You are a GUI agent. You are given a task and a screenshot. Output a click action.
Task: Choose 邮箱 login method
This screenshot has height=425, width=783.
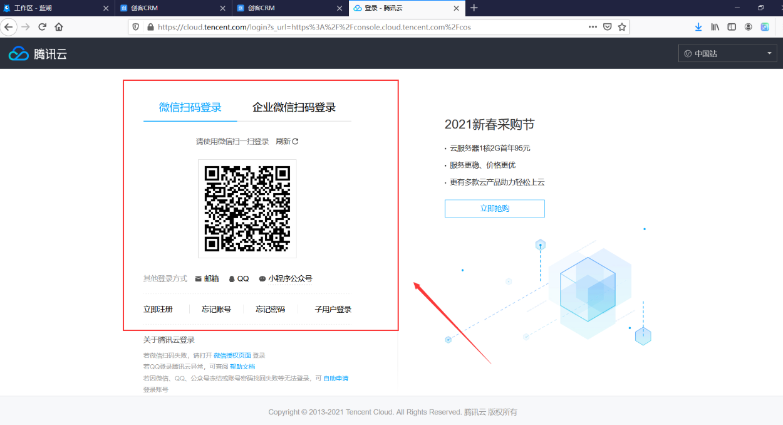(x=207, y=278)
